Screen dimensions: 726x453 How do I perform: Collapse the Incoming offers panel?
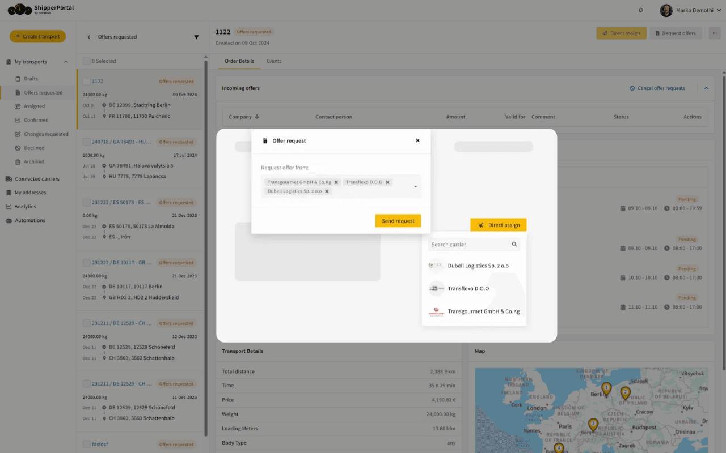706,88
